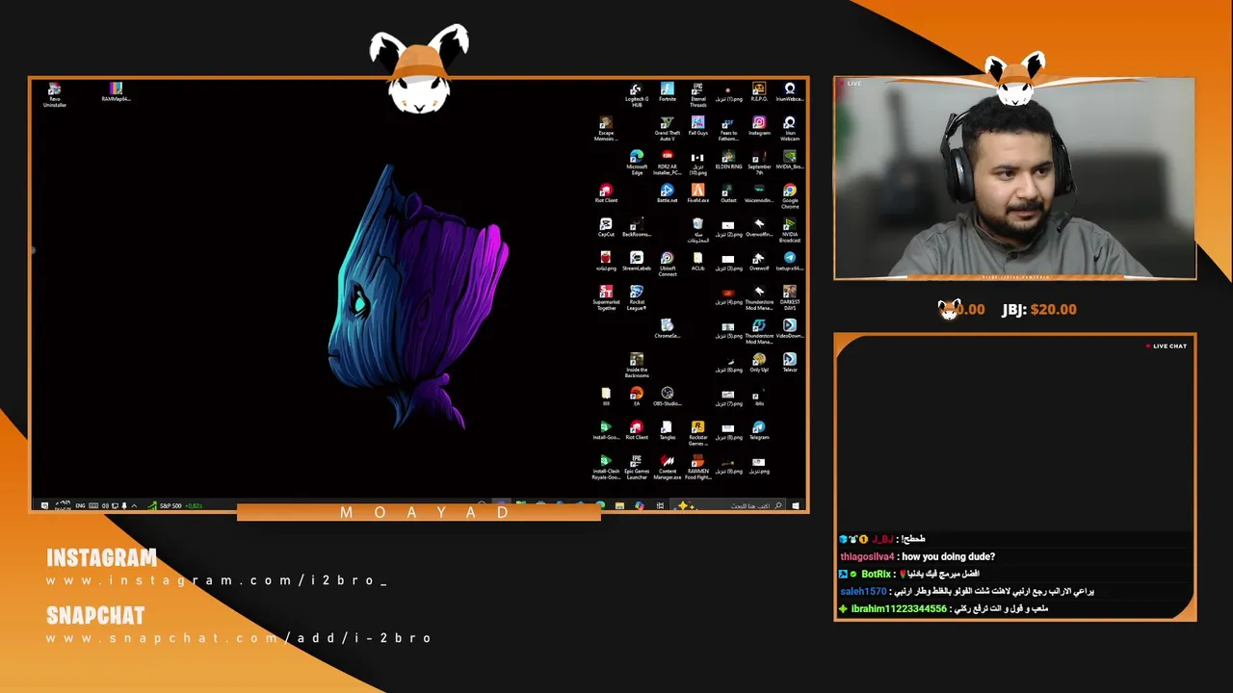Open the Iriun Webcam shortcut

pyautogui.click(x=790, y=128)
